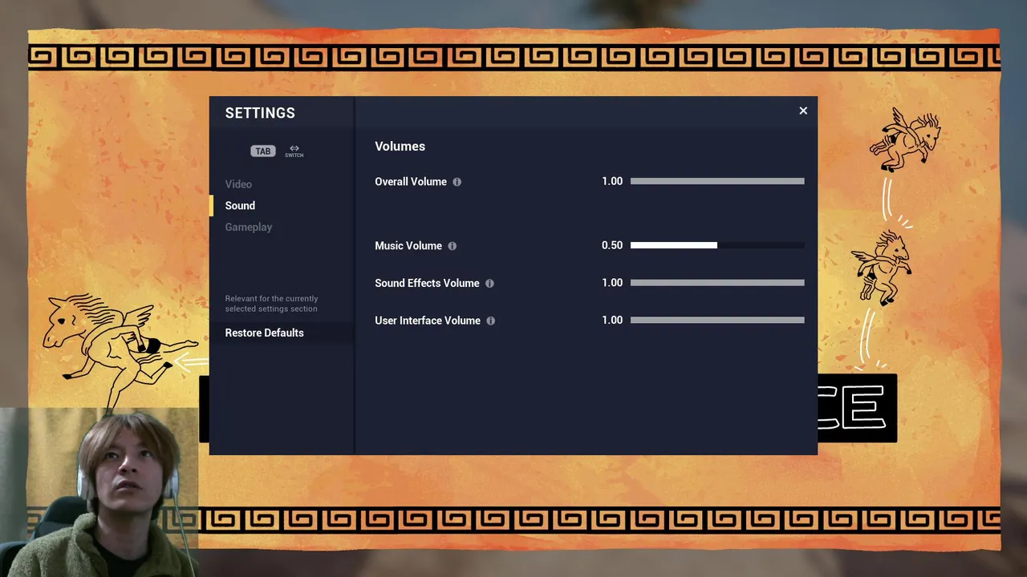
Task: Open info icon next to Overall Volume
Action: coord(457,182)
